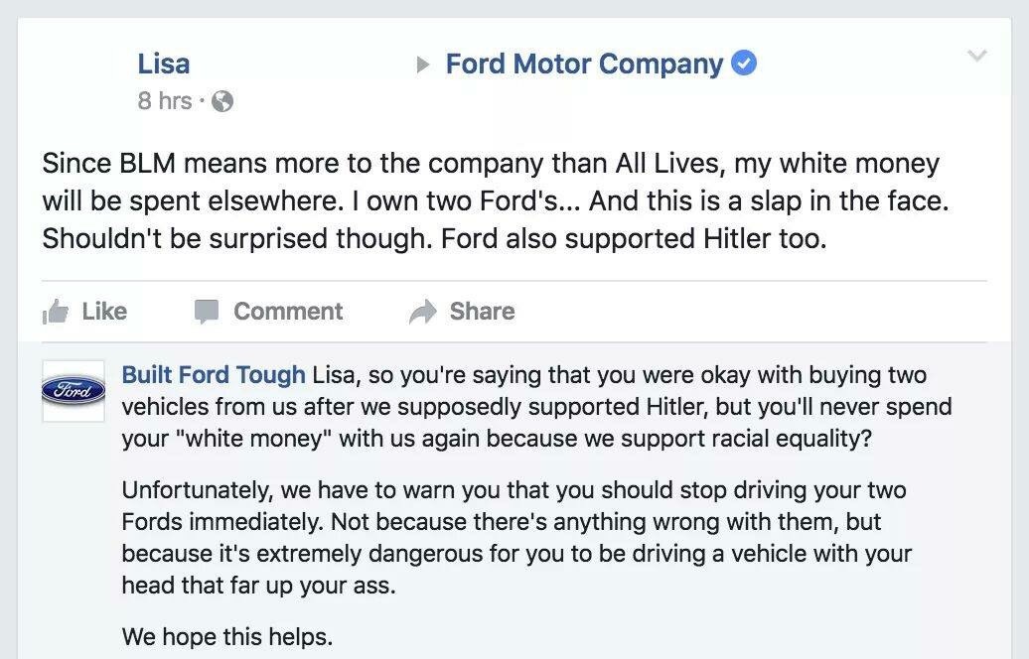Click the Share arrow icon
The width and height of the screenshot is (1029, 659).
pos(423,312)
